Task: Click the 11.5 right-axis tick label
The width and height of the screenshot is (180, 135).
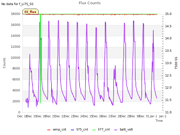Action: pos(168,100)
